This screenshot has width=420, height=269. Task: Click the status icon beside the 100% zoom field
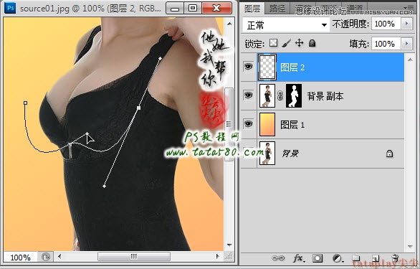tap(46, 258)
